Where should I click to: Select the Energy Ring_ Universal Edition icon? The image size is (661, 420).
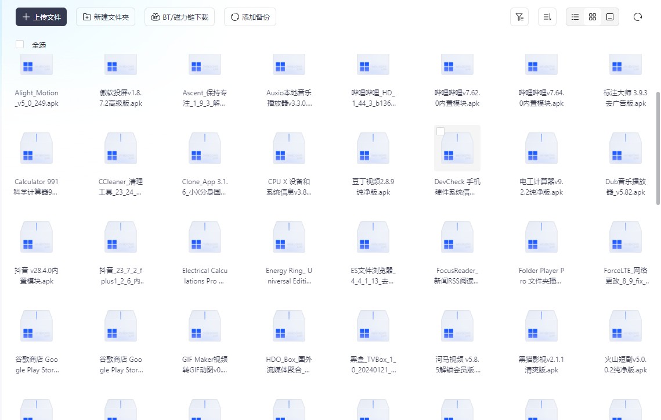pyautogui.click(x=289, y=237)
